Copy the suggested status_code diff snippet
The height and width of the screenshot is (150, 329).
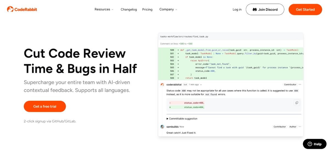[296, 103]
